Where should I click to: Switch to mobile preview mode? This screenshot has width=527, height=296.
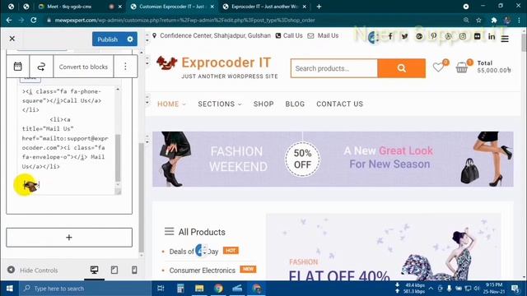tap(134, 270)
